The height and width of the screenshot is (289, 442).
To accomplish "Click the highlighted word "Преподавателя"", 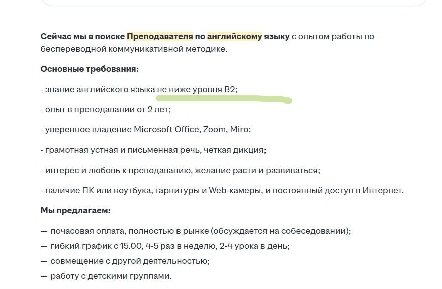I will point(159,37).
